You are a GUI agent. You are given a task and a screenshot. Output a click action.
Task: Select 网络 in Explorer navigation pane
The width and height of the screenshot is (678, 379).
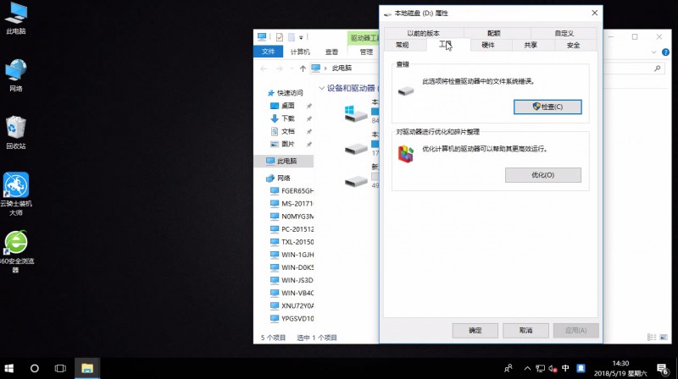279,178
